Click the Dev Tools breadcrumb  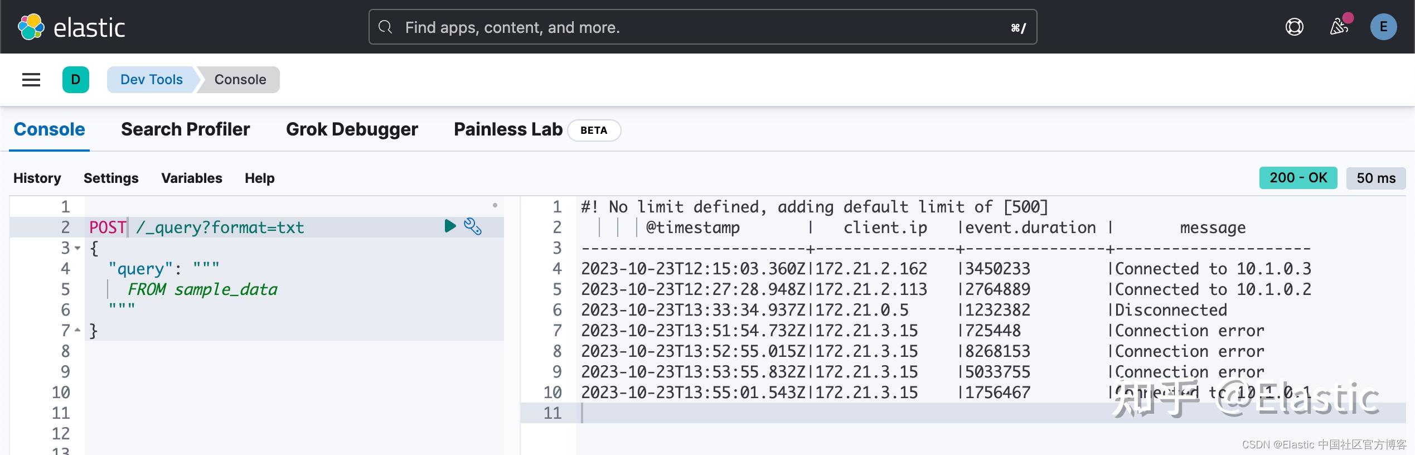tap(151, 79)
